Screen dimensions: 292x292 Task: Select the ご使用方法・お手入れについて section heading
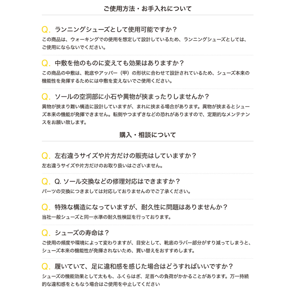coord(148,9)
